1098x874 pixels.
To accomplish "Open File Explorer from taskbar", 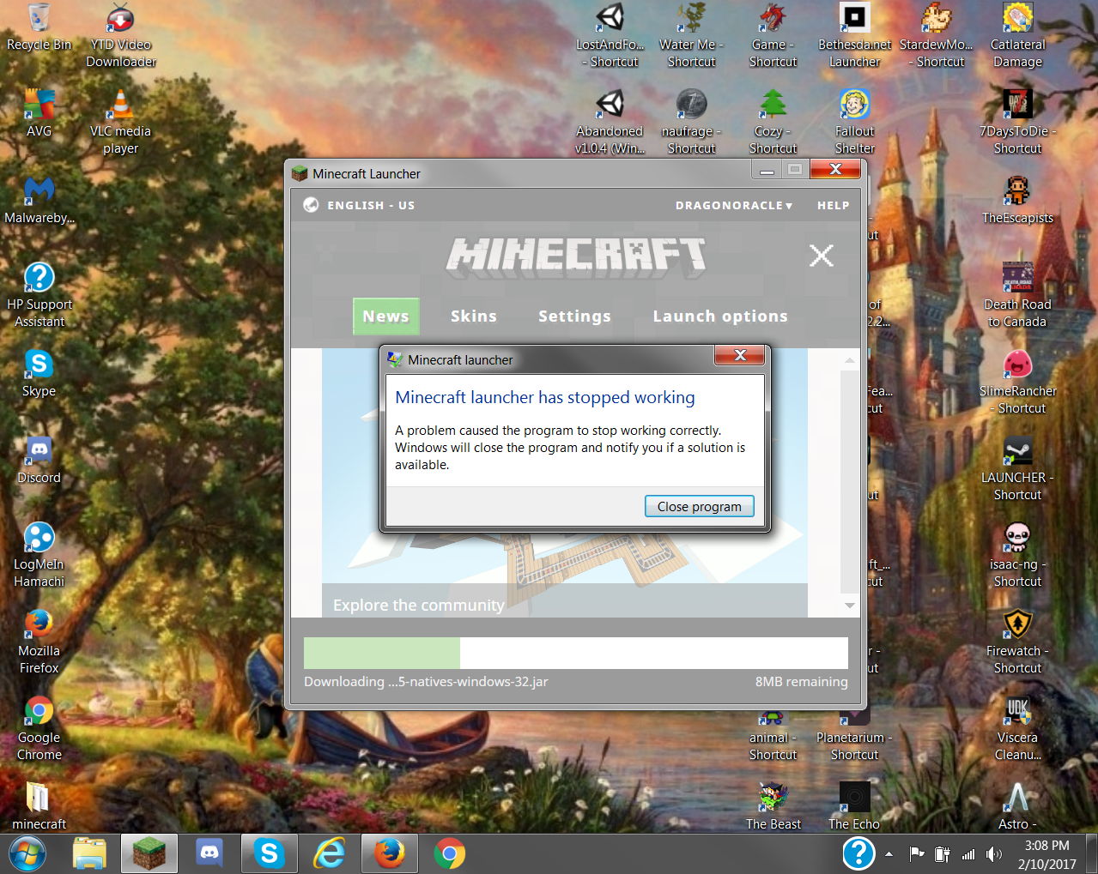I will click(x=89, y=853).
